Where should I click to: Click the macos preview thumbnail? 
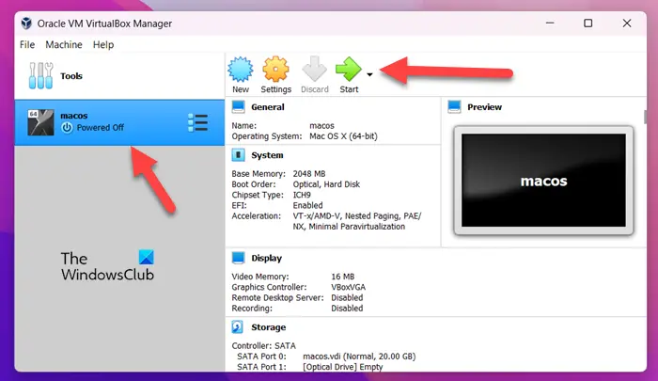(543, 181)
